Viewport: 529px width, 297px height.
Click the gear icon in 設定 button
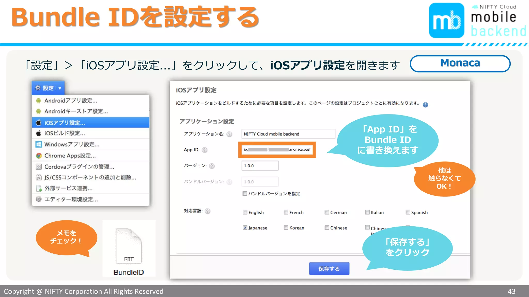[x=38, y=88]
